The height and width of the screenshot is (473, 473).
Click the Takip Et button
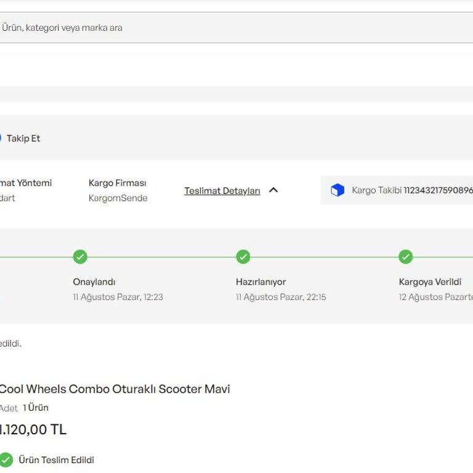point(23,139)
